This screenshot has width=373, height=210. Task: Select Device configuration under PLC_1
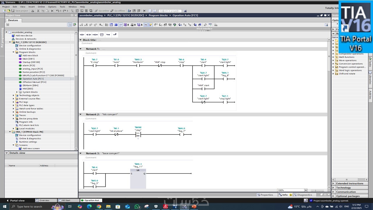point(30,45)
